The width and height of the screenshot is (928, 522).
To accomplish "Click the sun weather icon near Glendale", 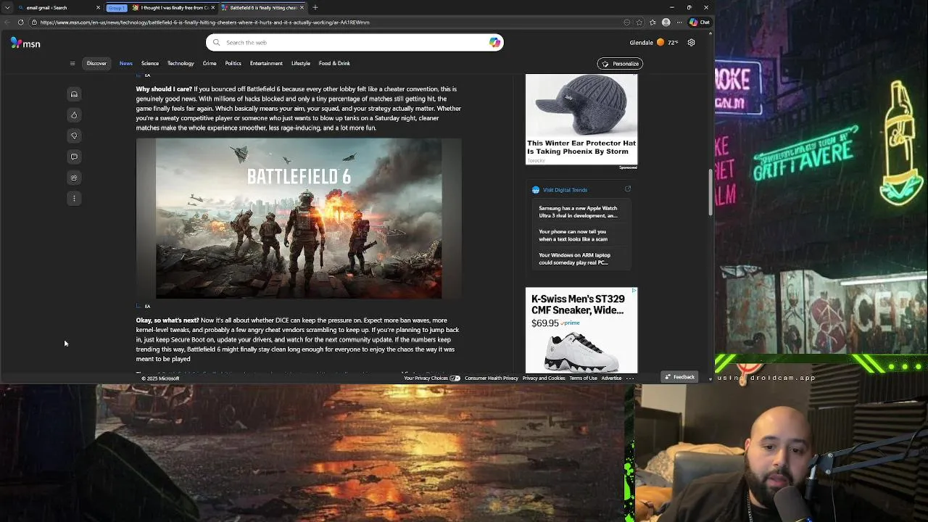I will point(660,43).
